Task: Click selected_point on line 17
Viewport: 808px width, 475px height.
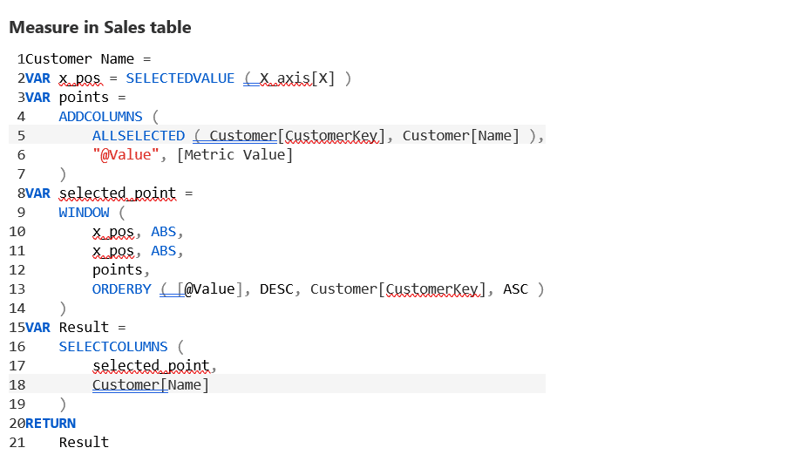Action: [151, 366]
